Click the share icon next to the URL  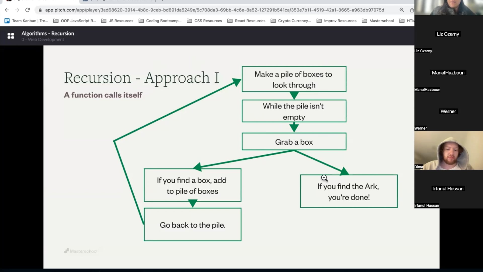tap(412, 10)
